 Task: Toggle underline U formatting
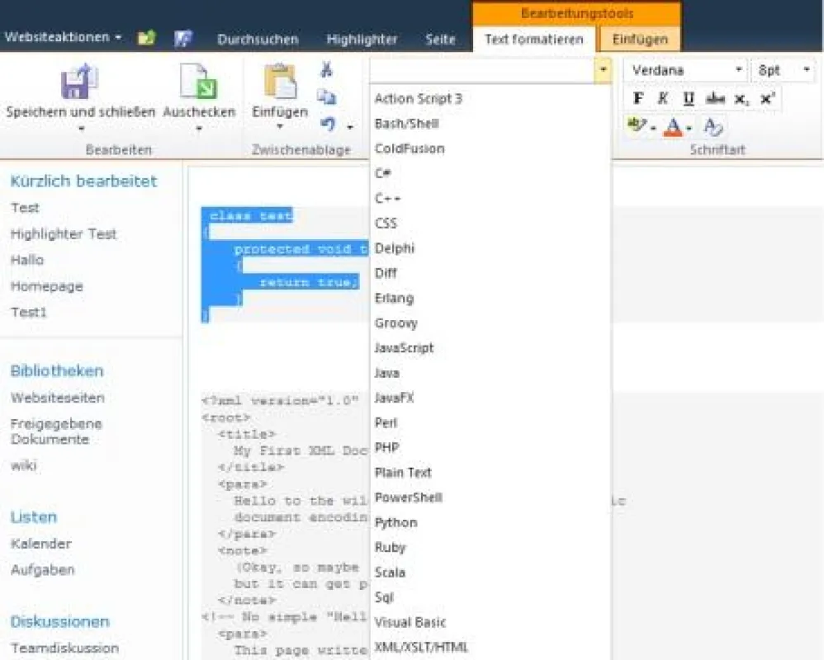[689, 98]
